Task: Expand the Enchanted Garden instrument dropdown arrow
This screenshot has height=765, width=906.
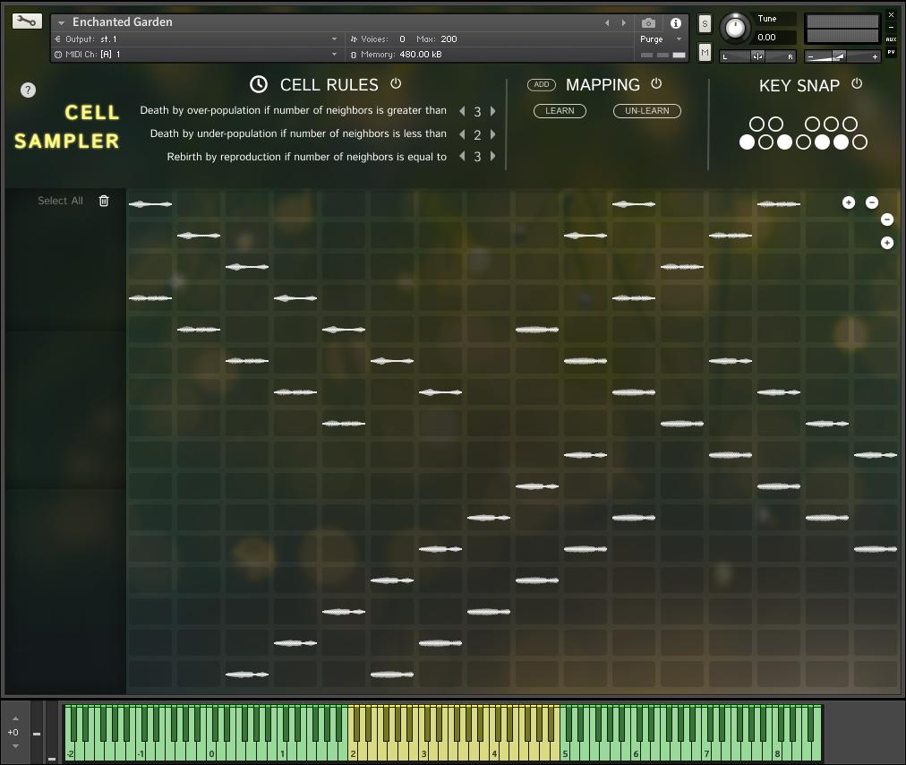Action: click(62, 22)
